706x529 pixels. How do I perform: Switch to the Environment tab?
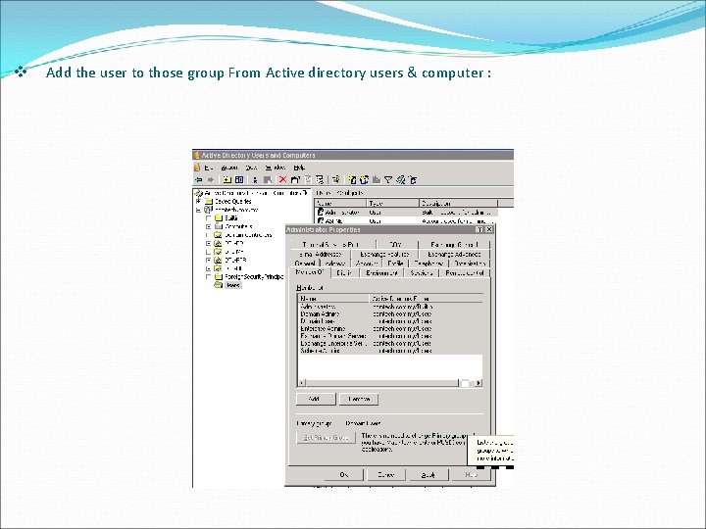coord(381,273)
